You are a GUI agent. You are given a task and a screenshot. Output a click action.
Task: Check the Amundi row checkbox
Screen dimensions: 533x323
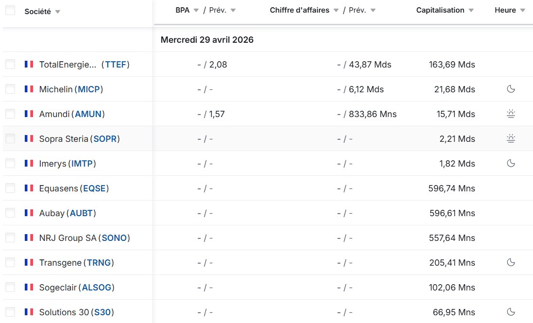point(10,114)
